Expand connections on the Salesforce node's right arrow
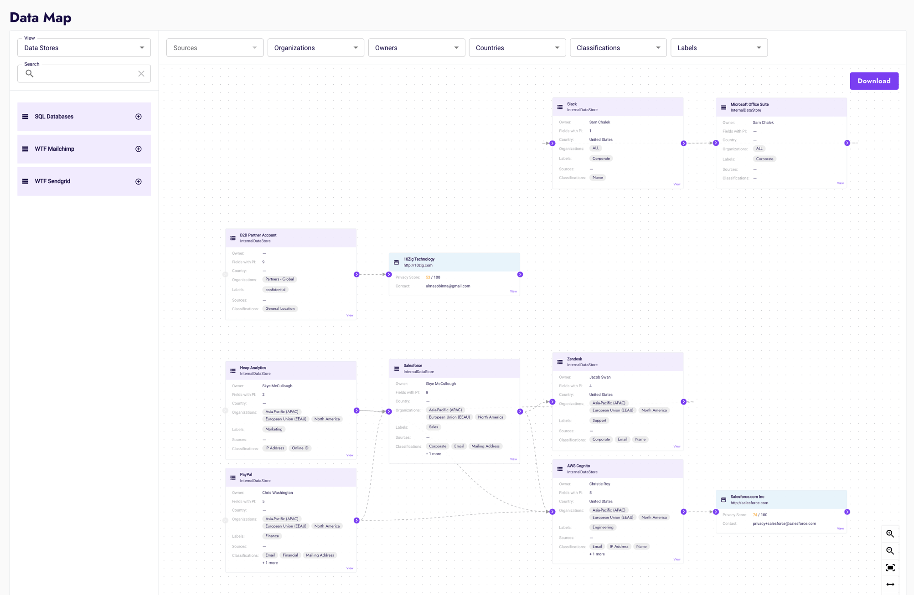The image size is (914, 595). [x=520, y=411]
